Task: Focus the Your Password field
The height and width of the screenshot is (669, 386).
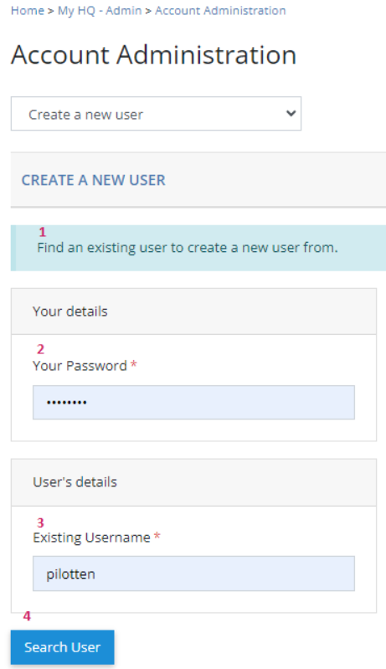Action: pos(193,403)
